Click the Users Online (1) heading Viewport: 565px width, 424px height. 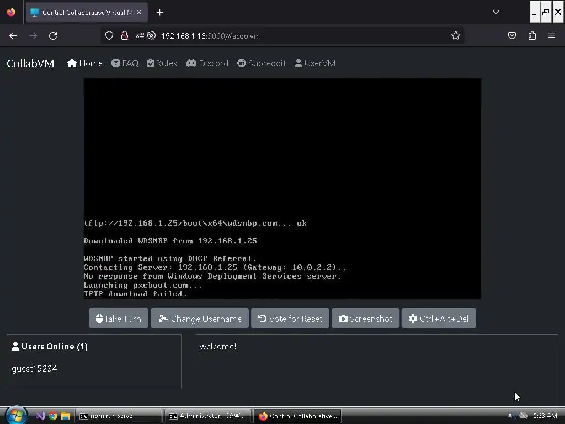50,347
